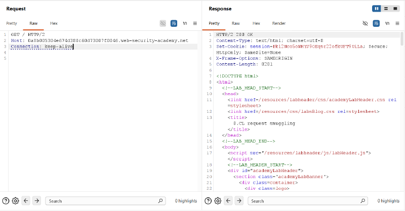The width and height of the screenshot is (405, 211).
Task: Click the '<!--LAB_HEAD_START-->' comment line
Action: [x=251, y=88]
